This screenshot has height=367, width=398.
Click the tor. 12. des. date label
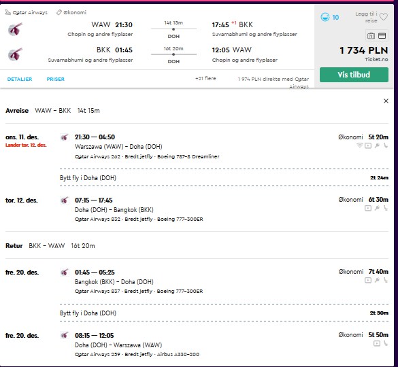[22, 200]
